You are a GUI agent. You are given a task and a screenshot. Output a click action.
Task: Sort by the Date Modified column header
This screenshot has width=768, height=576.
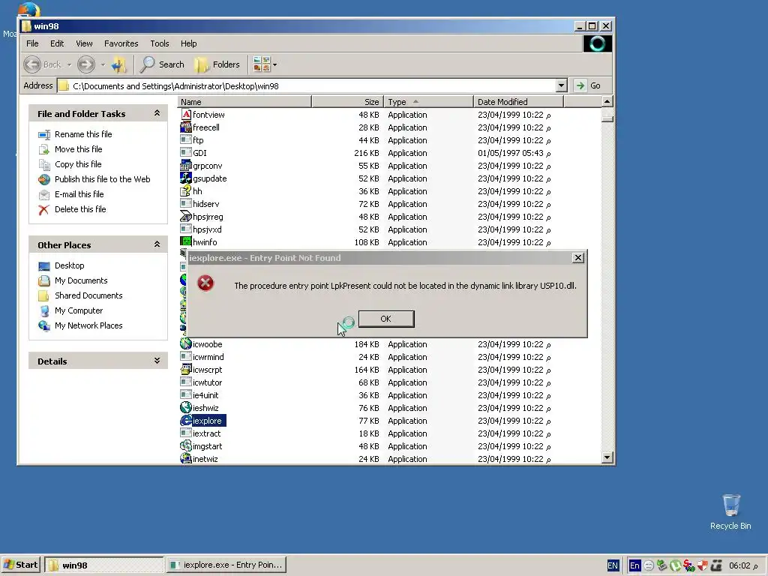(x=519, y=102)
